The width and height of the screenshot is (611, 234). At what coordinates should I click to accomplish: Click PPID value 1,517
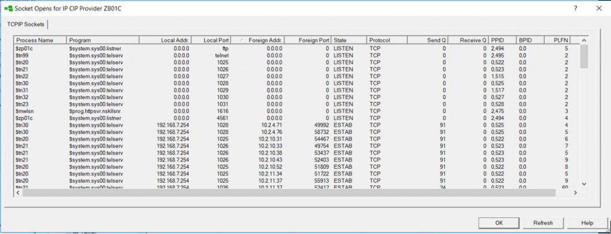tap(498, 91)
